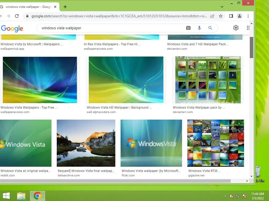The image size is (269, 201).
Task: Select the Recycle Bin desktop icon
Action: pyautogui.click(x=259, y=174)
